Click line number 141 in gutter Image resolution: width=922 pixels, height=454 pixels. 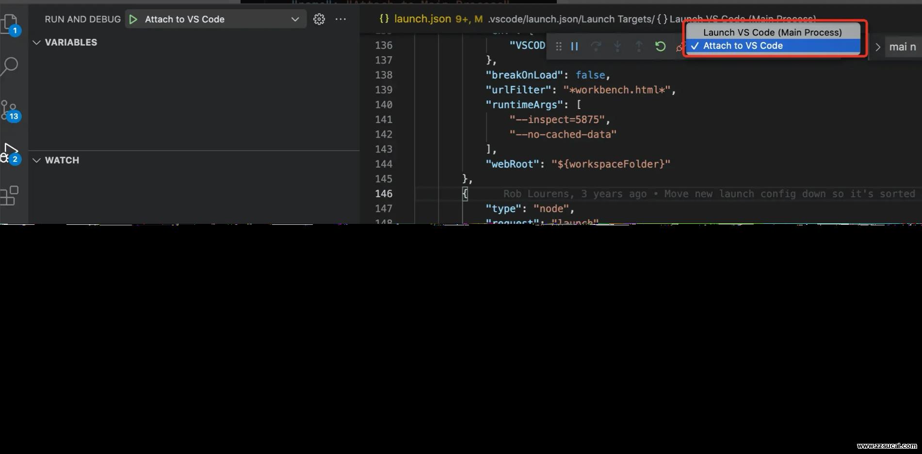pyautogui.click(x=384, y=120)
